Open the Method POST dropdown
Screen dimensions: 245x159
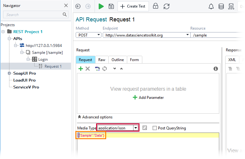[89, 35]
